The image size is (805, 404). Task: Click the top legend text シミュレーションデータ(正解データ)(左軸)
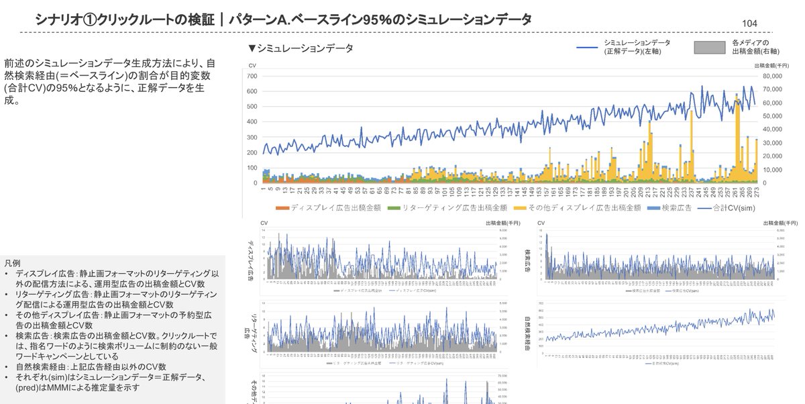pyautogui.click(x=637, y=47)
